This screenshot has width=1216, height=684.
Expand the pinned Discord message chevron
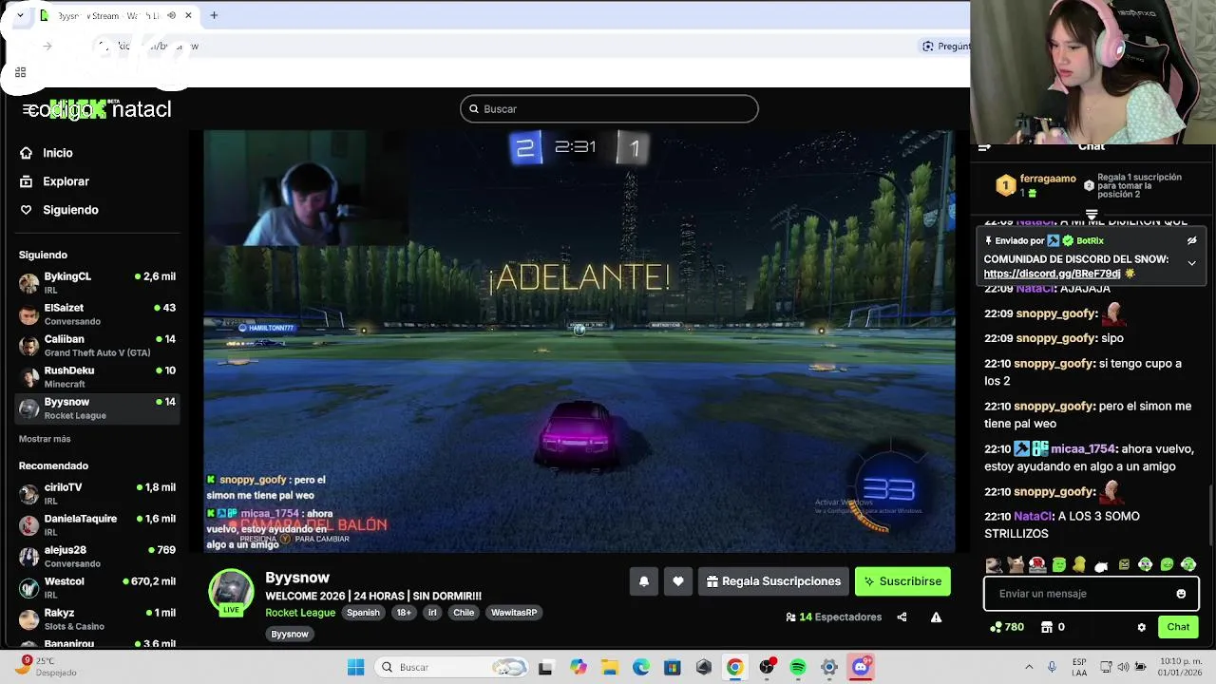(1191, 263)
